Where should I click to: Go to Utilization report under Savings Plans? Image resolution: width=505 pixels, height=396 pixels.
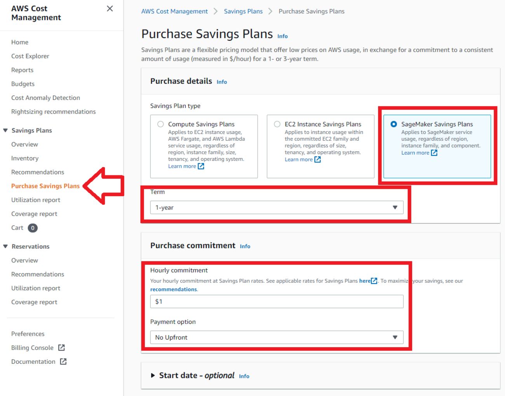(x=36, y=200)
